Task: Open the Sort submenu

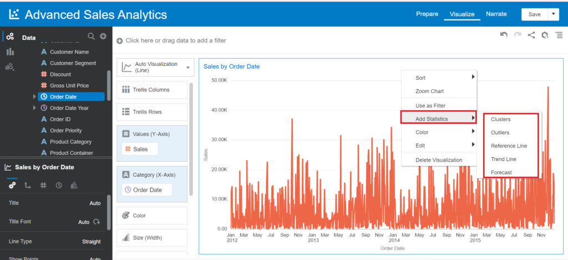Action: click(x=438, y=78)
